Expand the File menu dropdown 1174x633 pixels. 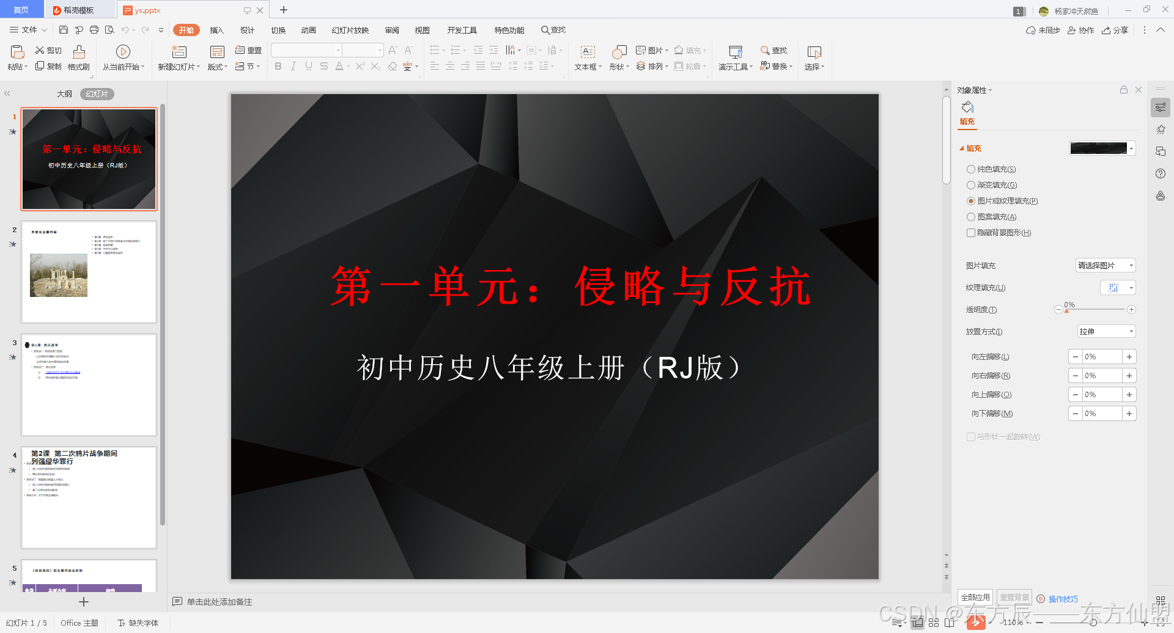(28, 29)
